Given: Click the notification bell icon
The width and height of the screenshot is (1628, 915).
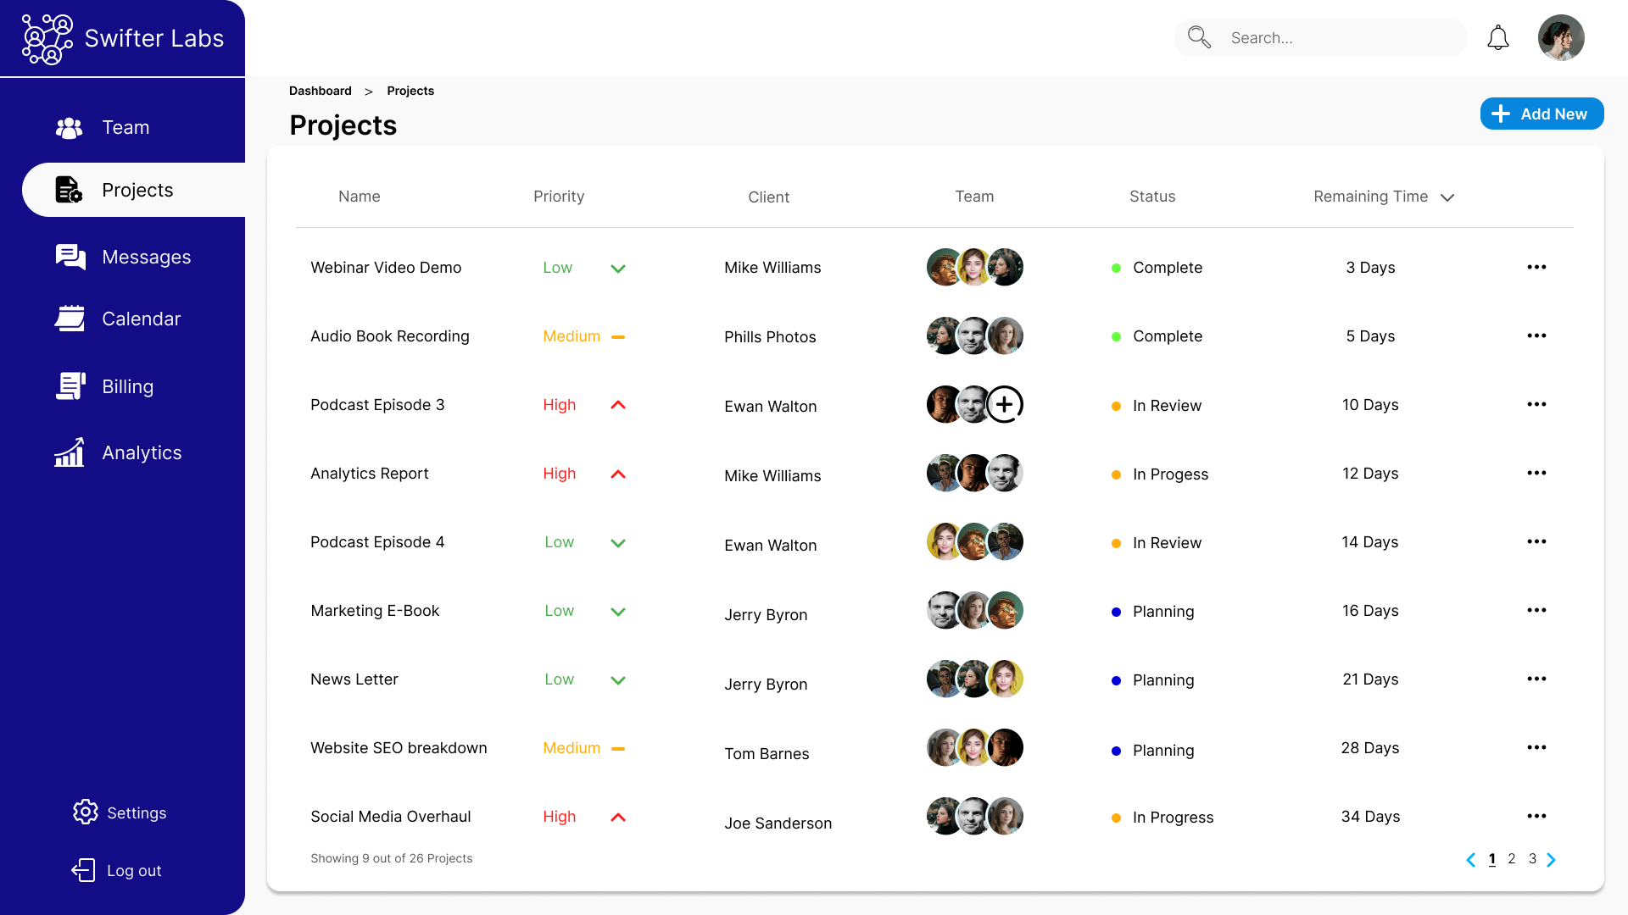Looking at the screenshot, I should tap(1497, 38).
